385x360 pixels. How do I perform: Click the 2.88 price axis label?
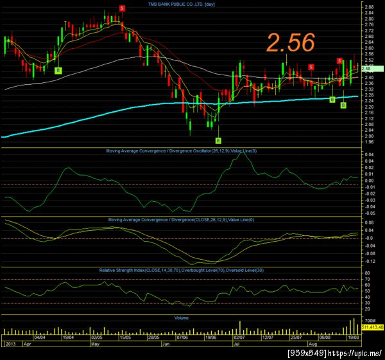[369, 7]
